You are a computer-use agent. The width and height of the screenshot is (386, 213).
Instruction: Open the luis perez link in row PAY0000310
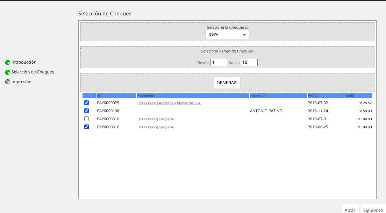(156, 119)
